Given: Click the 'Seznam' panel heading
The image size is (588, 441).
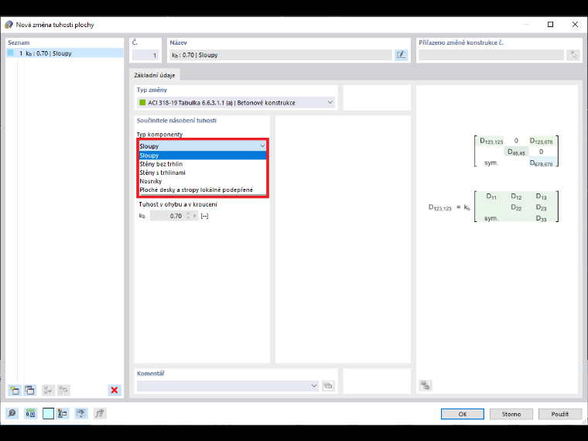Looking at the screenshot, I should tap(19, 43).
